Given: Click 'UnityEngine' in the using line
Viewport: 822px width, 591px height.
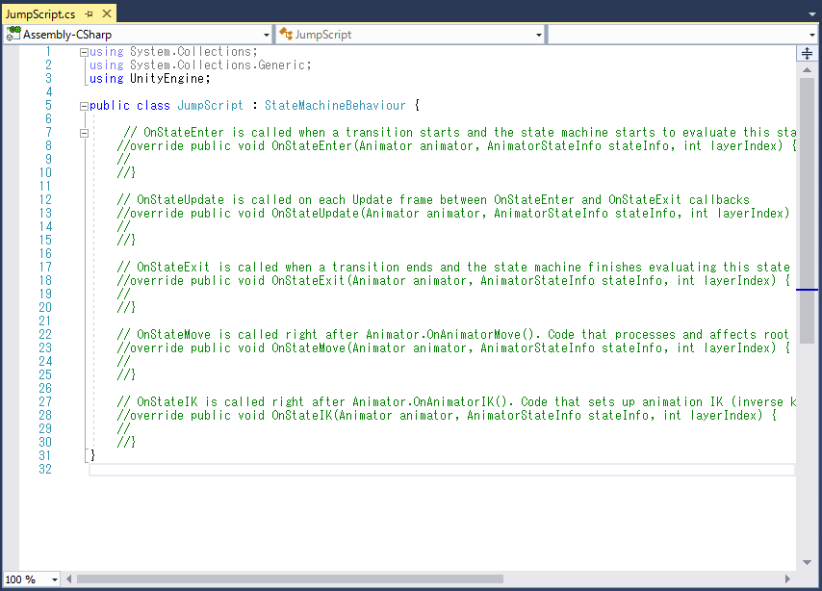Looking at the screenshot, I should click(x=167, y=79).
